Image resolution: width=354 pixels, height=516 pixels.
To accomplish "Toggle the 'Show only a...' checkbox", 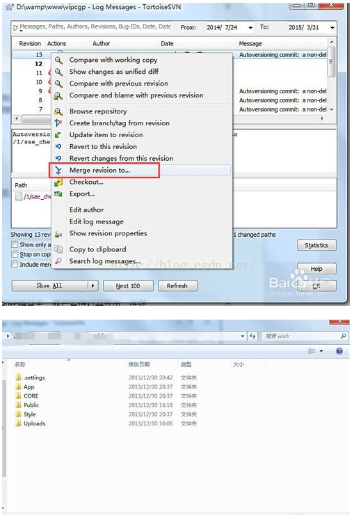I will pos(15,244).
